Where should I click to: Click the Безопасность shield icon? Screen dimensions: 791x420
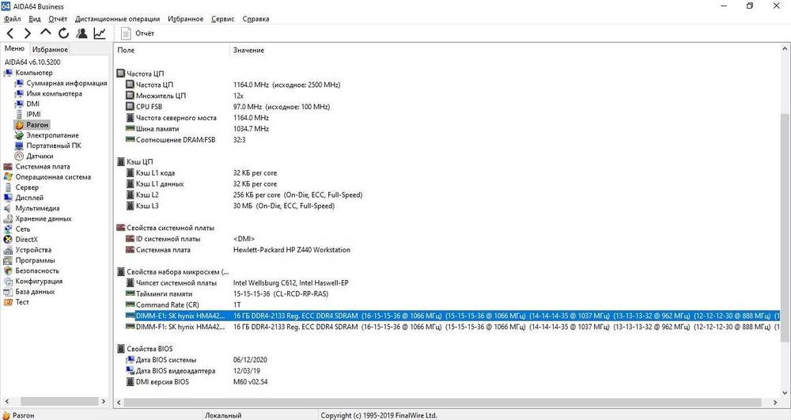click(x=8, y=271)
